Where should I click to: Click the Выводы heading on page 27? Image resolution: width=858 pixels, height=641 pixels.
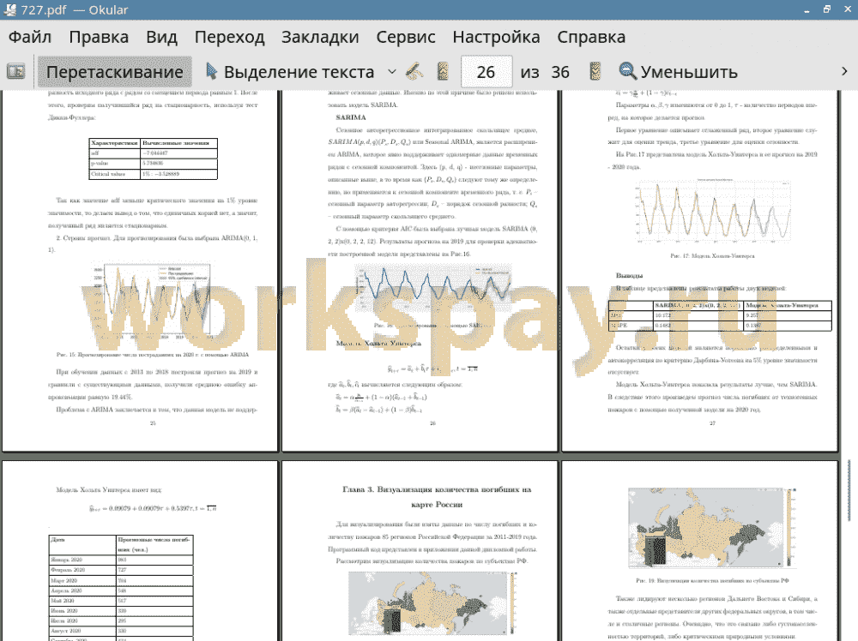pos(629,275)
